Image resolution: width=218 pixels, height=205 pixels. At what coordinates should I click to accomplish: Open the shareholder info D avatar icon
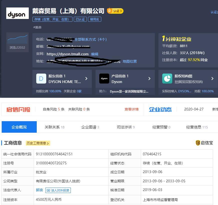click(x=41, y=79)
